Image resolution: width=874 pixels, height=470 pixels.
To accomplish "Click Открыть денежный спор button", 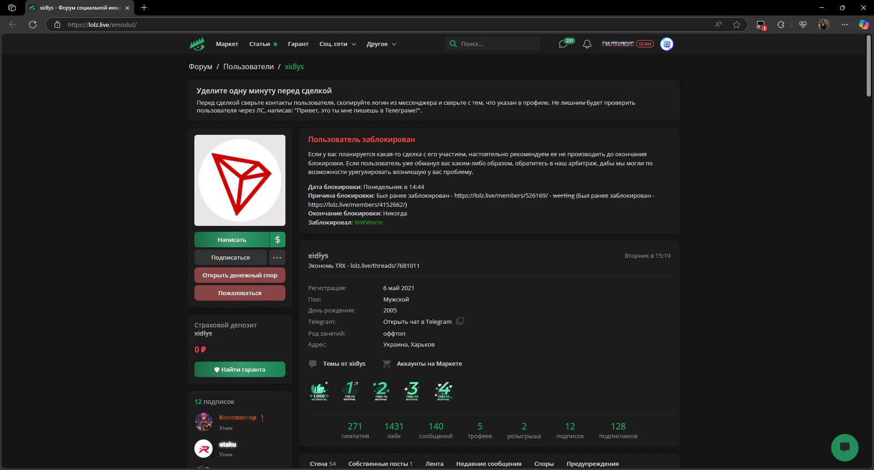I will 240,275.
